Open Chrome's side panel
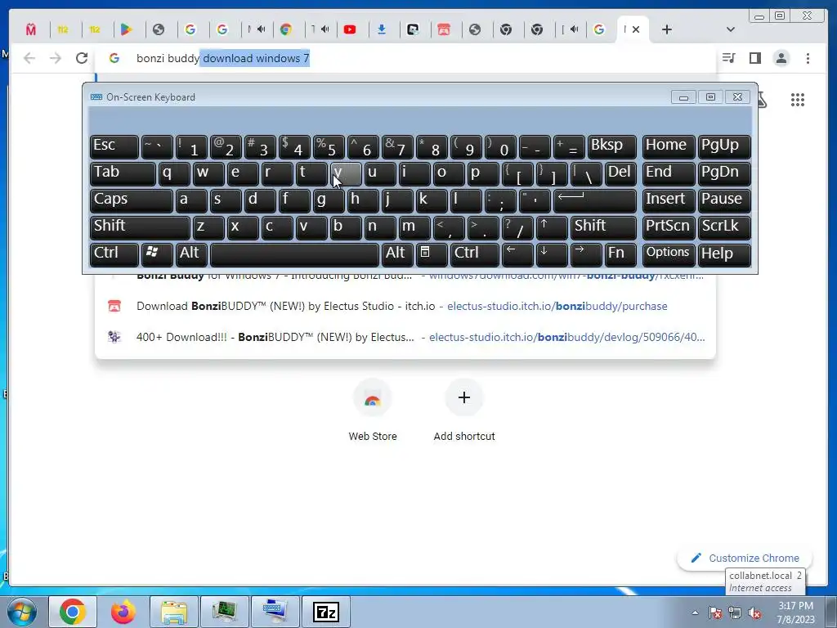This screenshot has width=837, height=628. coord(754,58)
